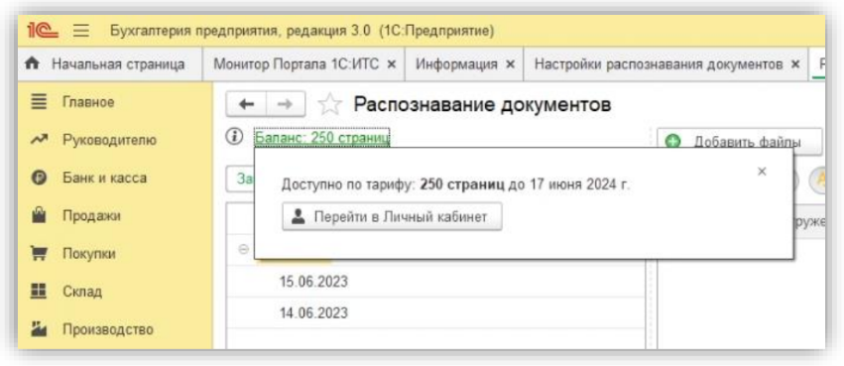Click Перейти в Личный кабинет button
The width and height of the screenshot is (844, 366).
[x=392, y=216]
